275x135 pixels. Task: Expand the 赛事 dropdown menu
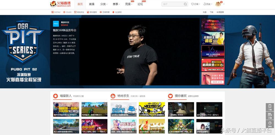click(116, 4)
